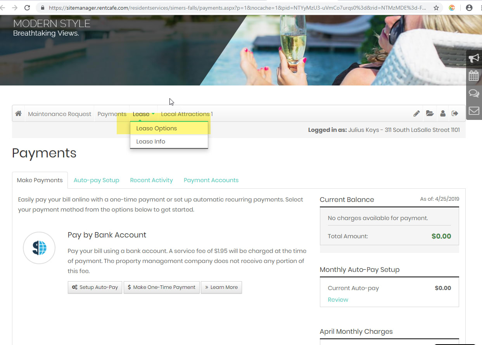
Task: Bookmark page with the star icon
Action: tap(436, 8)
